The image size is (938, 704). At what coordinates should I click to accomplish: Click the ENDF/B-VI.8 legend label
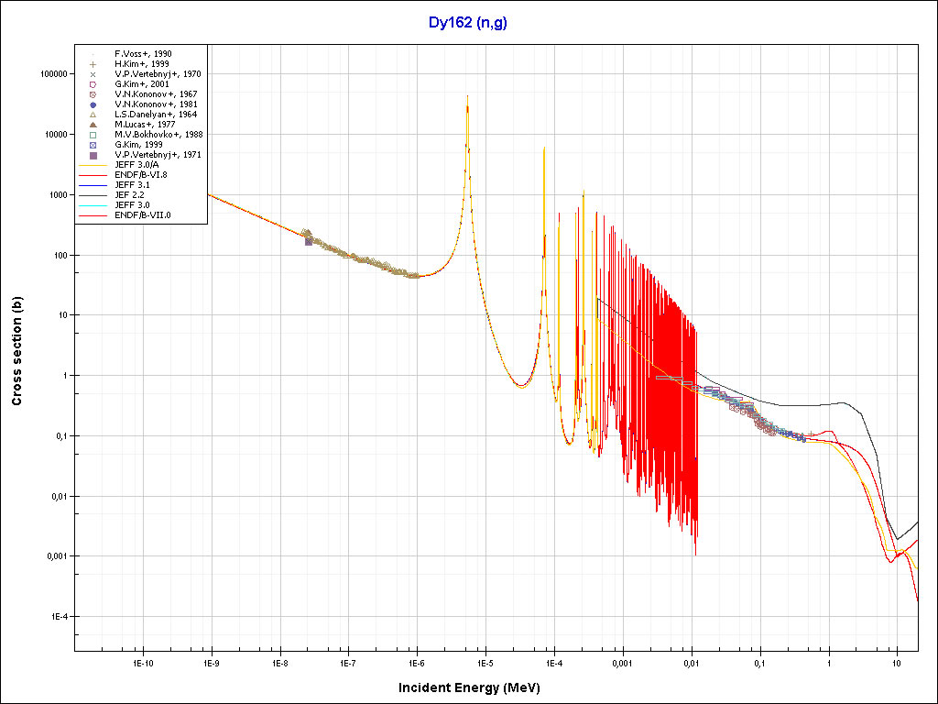click(140, 175)
